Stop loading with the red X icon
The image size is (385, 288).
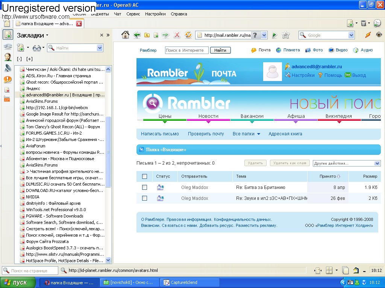(177, 35)
